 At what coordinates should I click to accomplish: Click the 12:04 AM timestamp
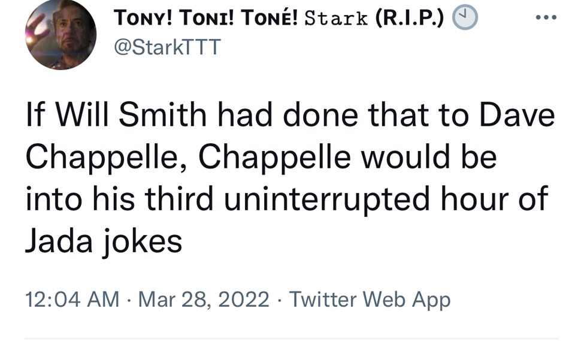coord(72,298)
